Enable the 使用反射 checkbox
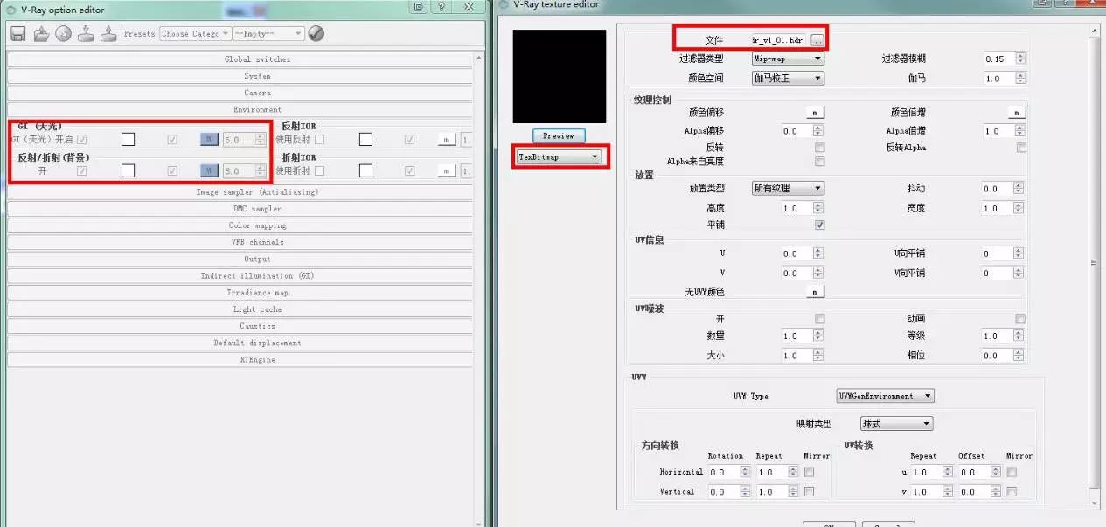 (319, 139)
